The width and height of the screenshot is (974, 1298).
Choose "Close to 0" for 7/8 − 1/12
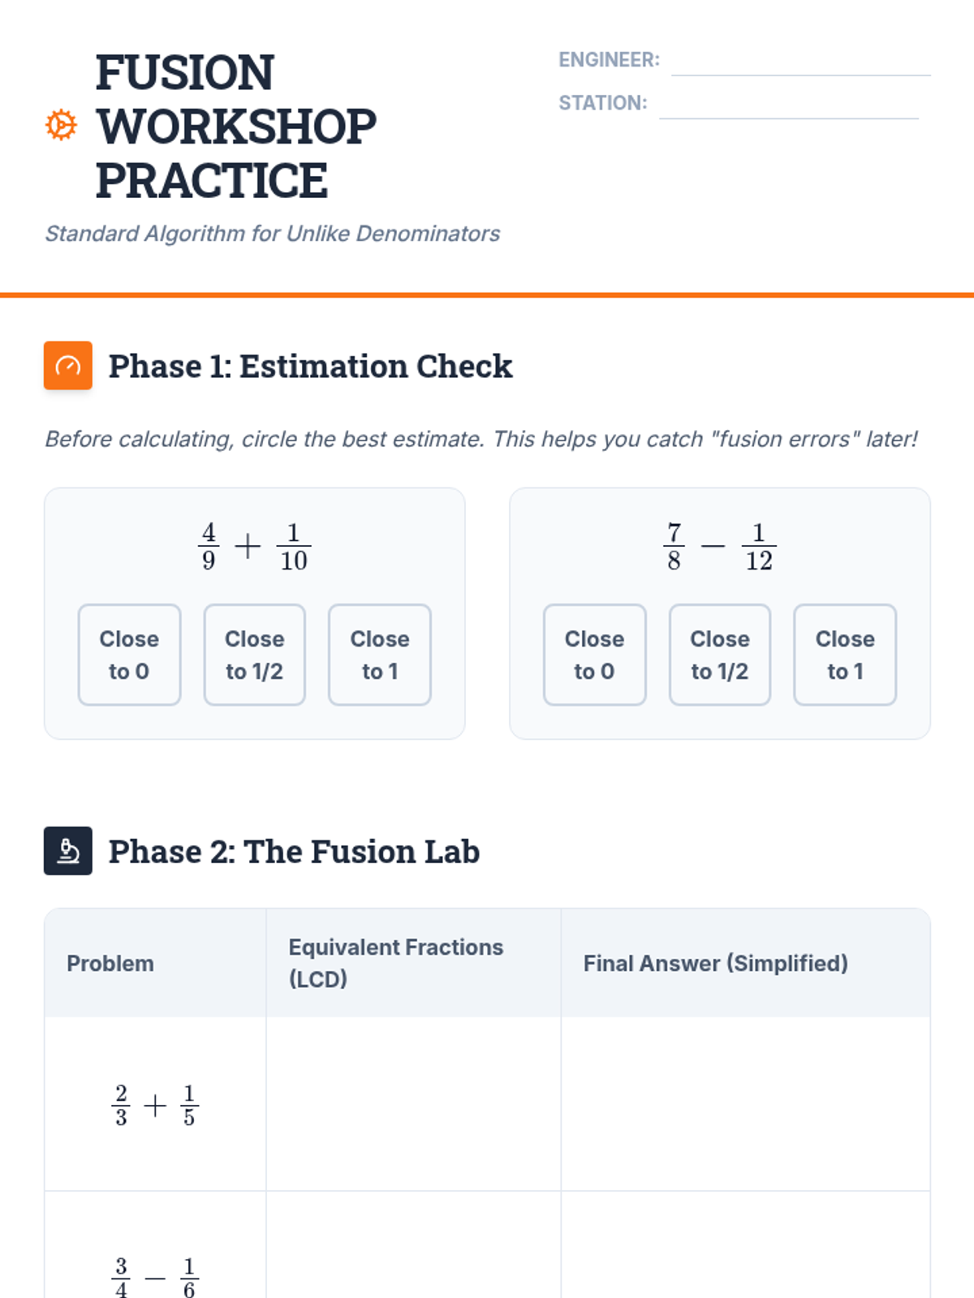pos(594,655)
